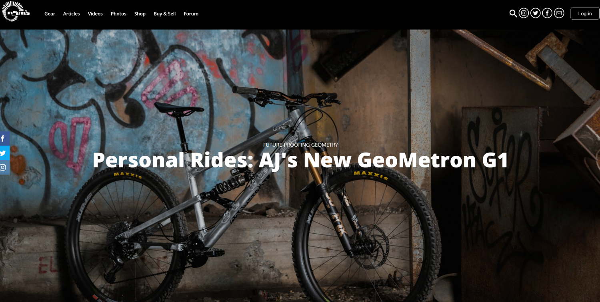Share via left sidebar Twitter button

[4, 153]
